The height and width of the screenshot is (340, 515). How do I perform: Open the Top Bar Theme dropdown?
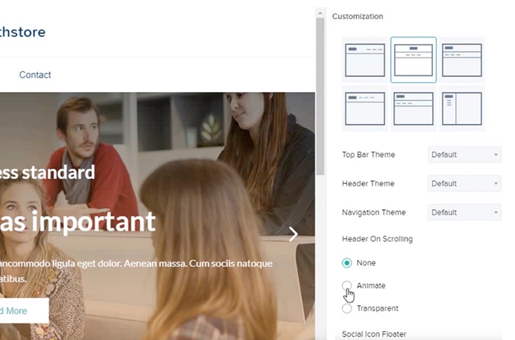(x=464, y=155)
